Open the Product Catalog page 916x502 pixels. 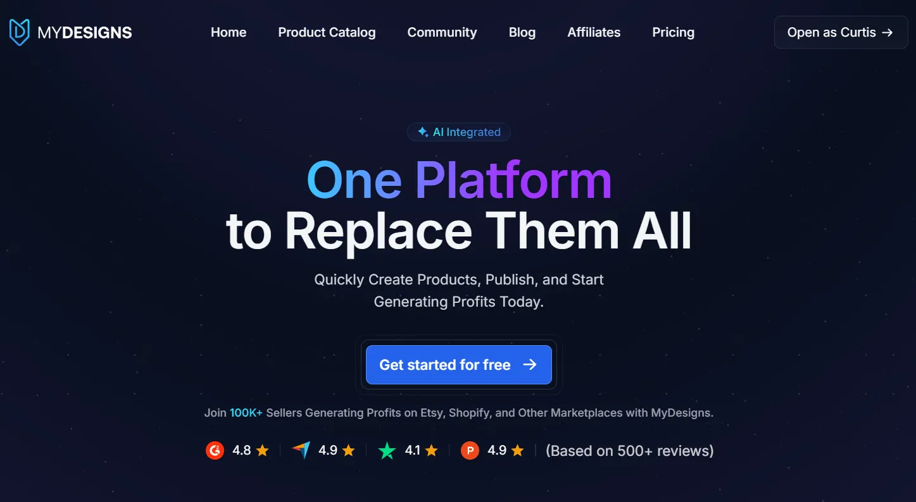327,32
